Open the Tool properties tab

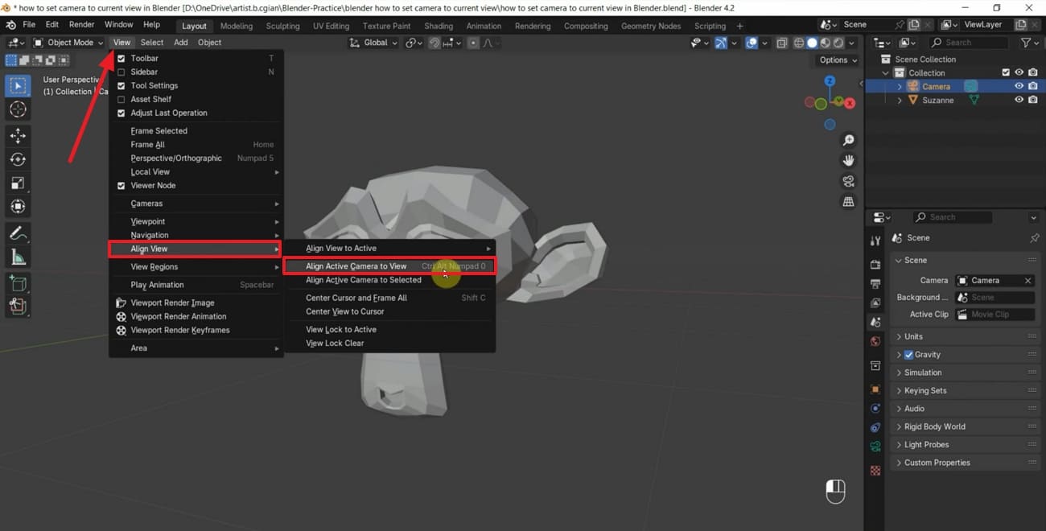(x=875, y=241)
